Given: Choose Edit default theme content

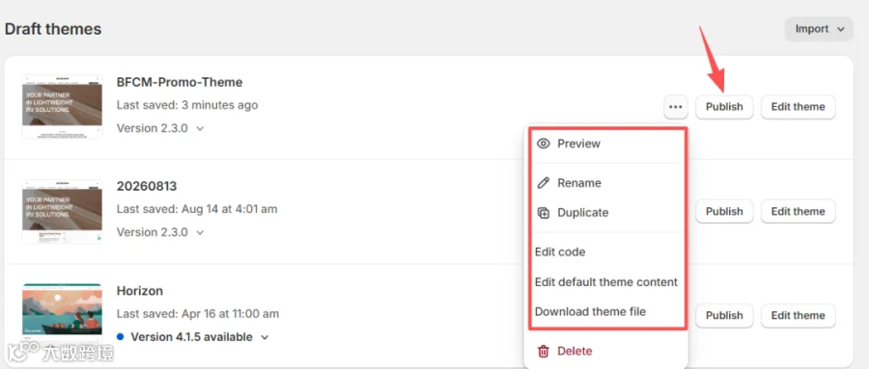Looking at the screenshot, I should point(605,282).
